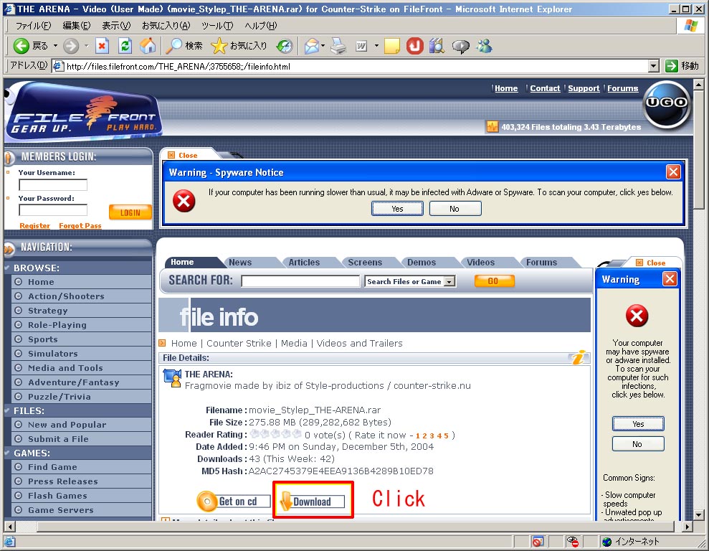Open the ヘルプ(H) menu
Viewport: 709px width, 551px height.
point(261,26)
